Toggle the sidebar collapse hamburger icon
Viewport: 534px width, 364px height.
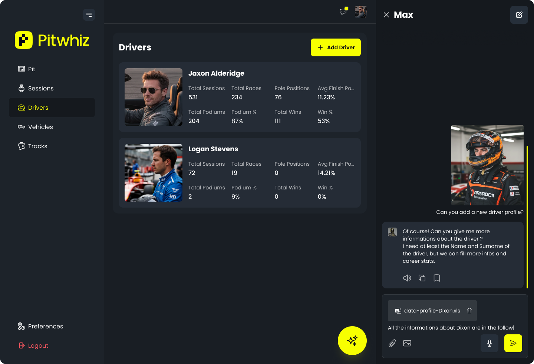click(89, 15)
